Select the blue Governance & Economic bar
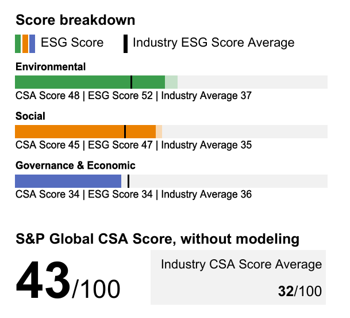Viewport: 350px width, 318px height. point(68,181)
